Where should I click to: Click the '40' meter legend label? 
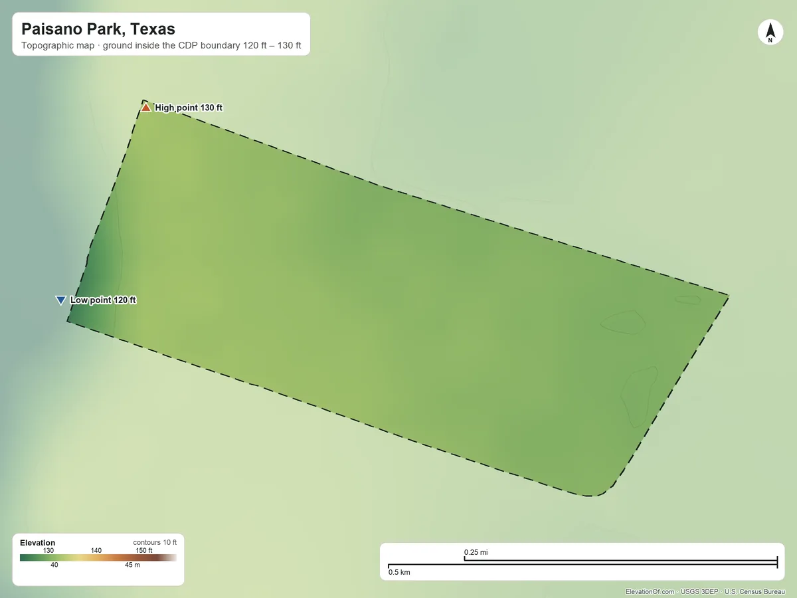click(x=54, y=565)
